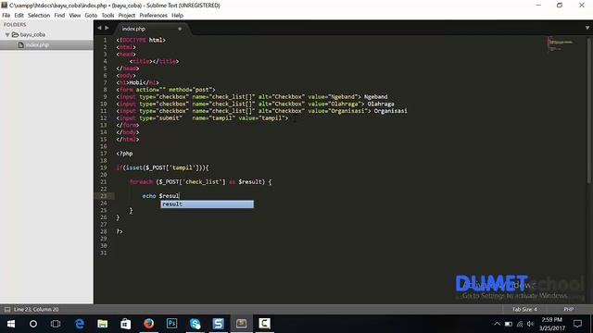
Task: Open the Selection menu
Action: point(39,16)
